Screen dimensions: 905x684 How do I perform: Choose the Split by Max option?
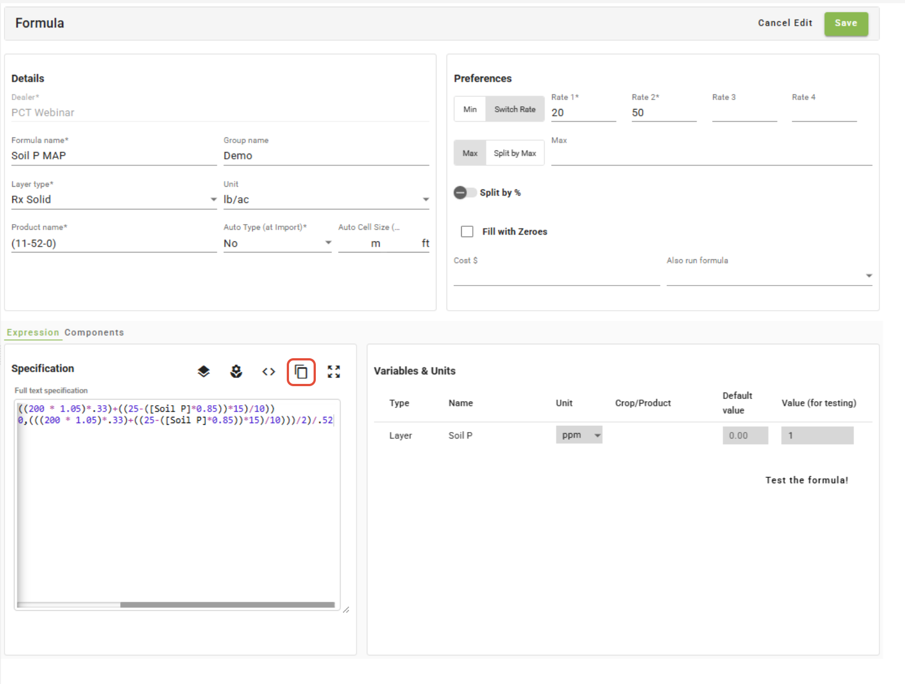coord(514,153)
